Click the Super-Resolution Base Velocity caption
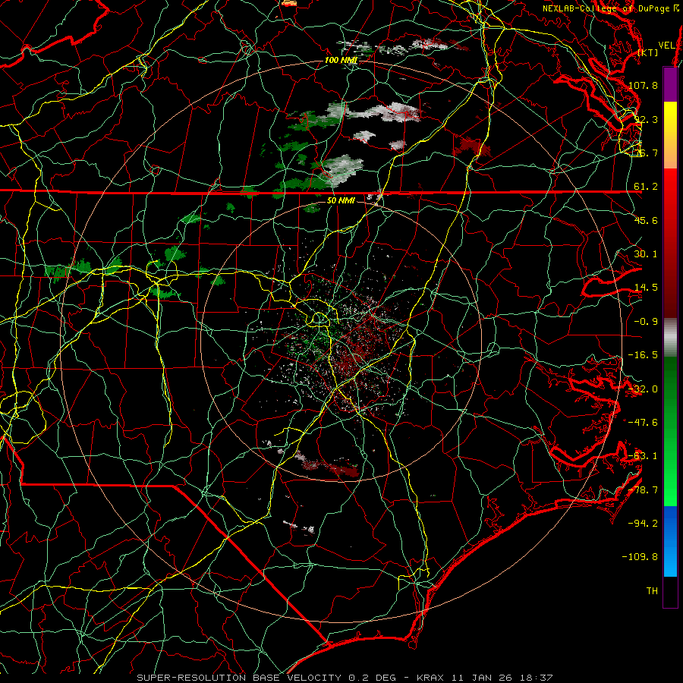The width and height of the screenshot is (683, 683). click(x=345, y=678)
